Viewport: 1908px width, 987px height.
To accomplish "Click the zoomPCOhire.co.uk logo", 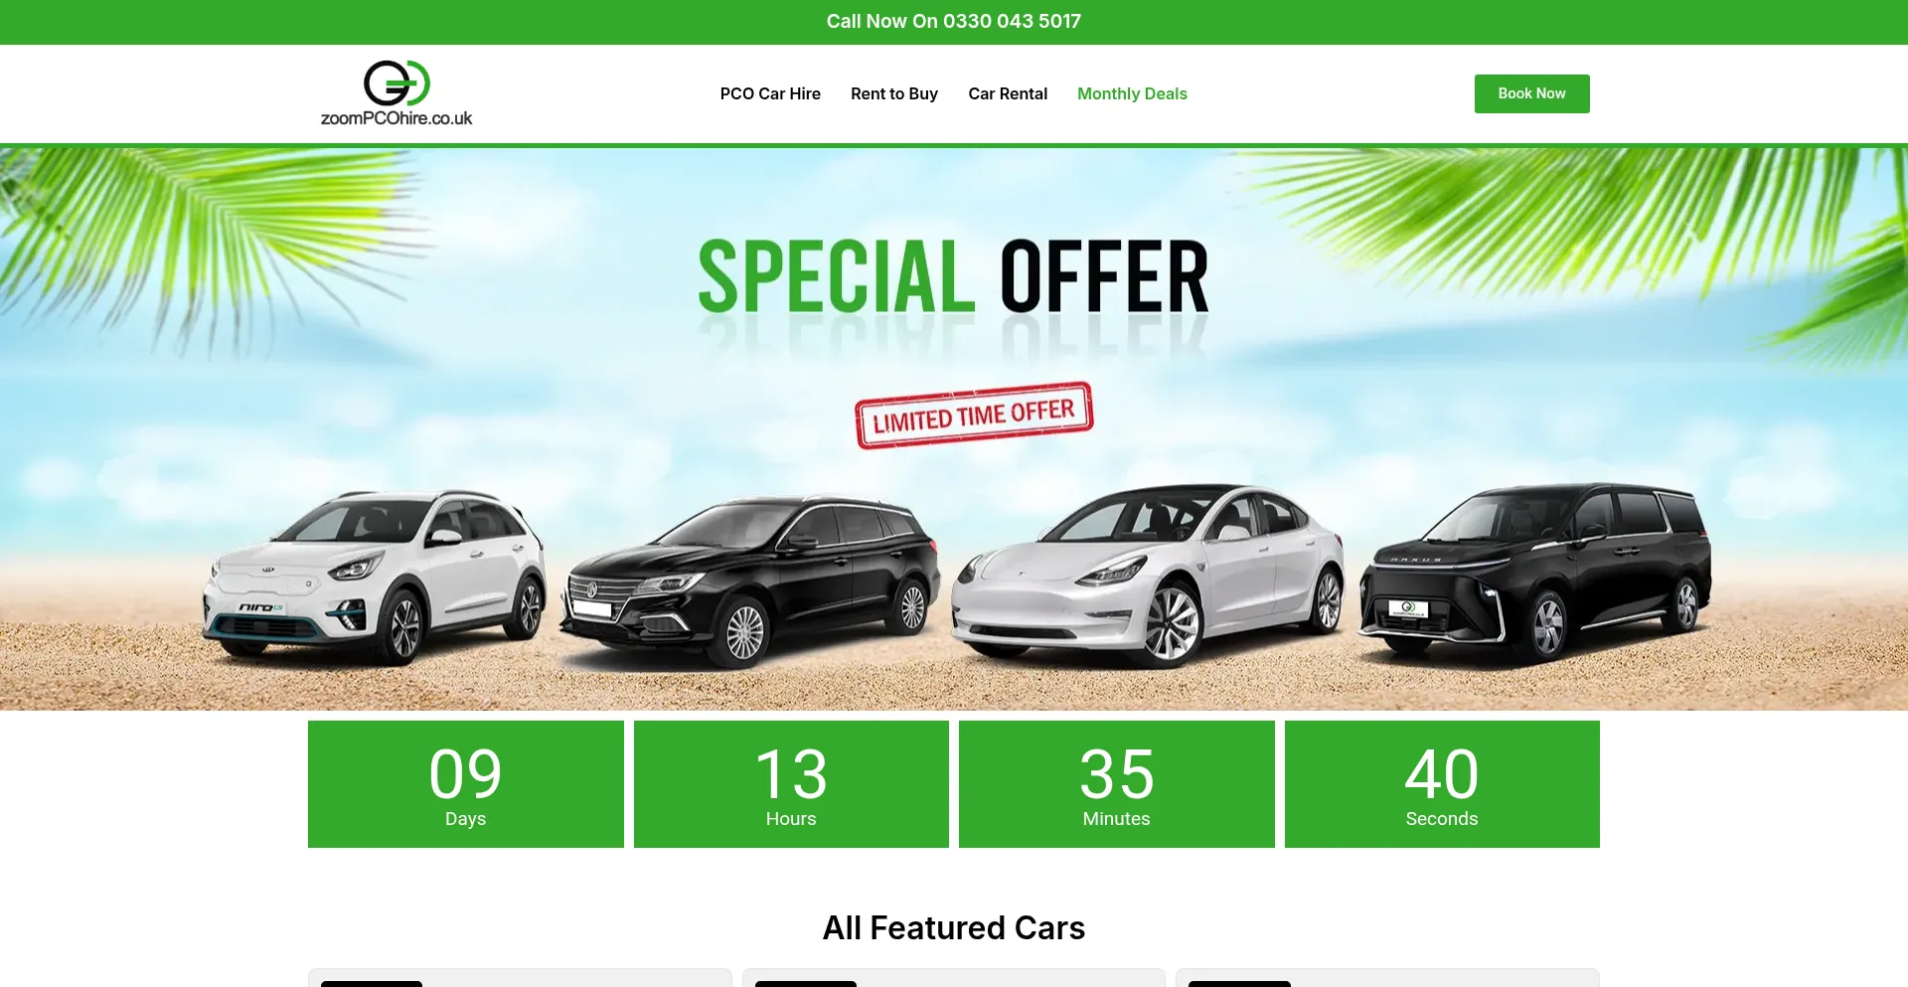I will 396,93.
